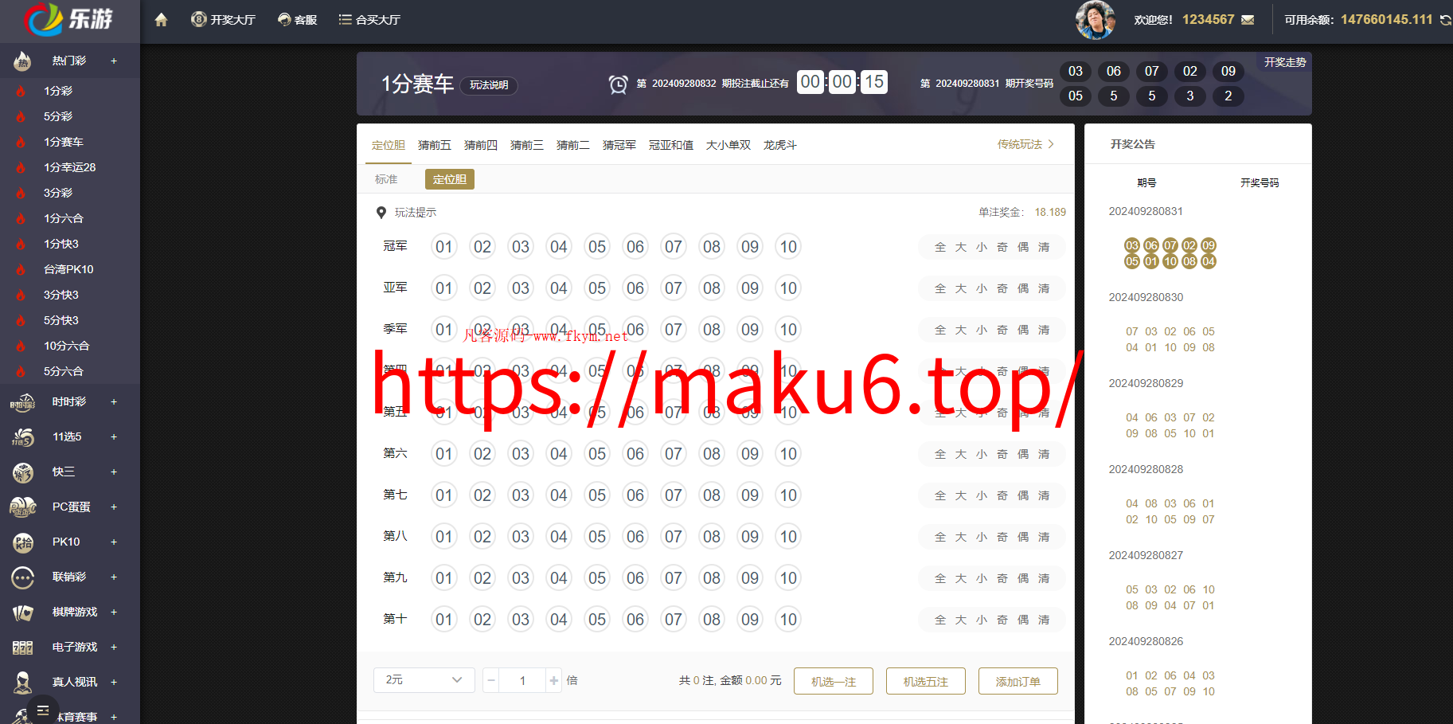1453x724 pixels.
Task: Click the flame icon beside 1分彩
Action: coord(21,91)
